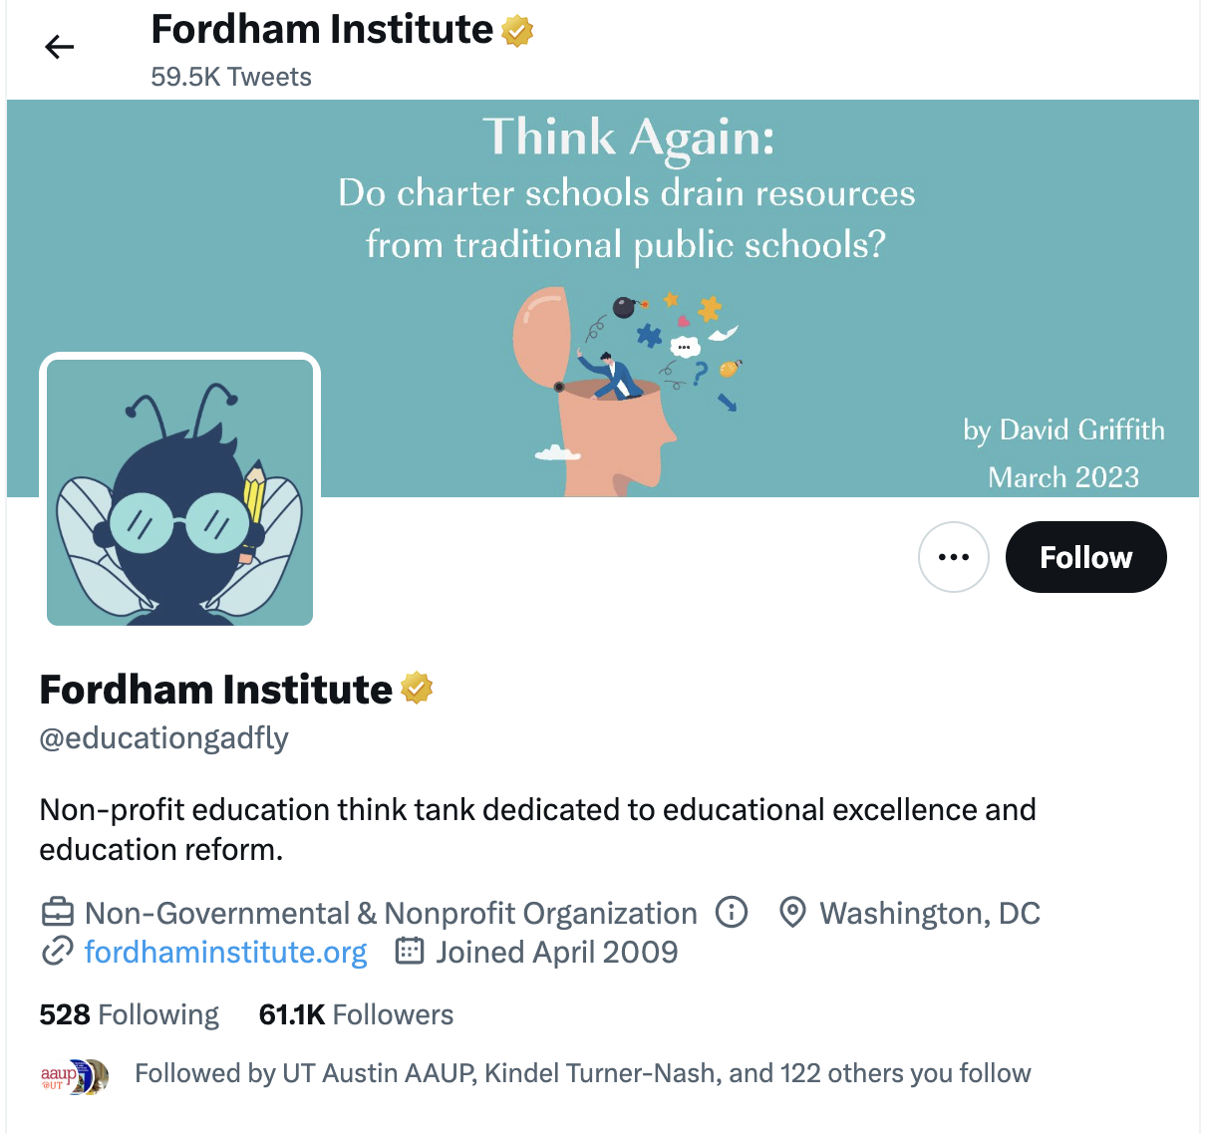Visit the fordhaminstitute.org link
Screen dimensions: 1206x1134
tap(225, 952)
